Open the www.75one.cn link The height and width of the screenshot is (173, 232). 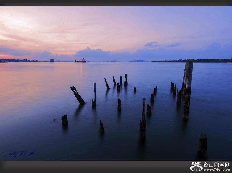tap(217, 170)
